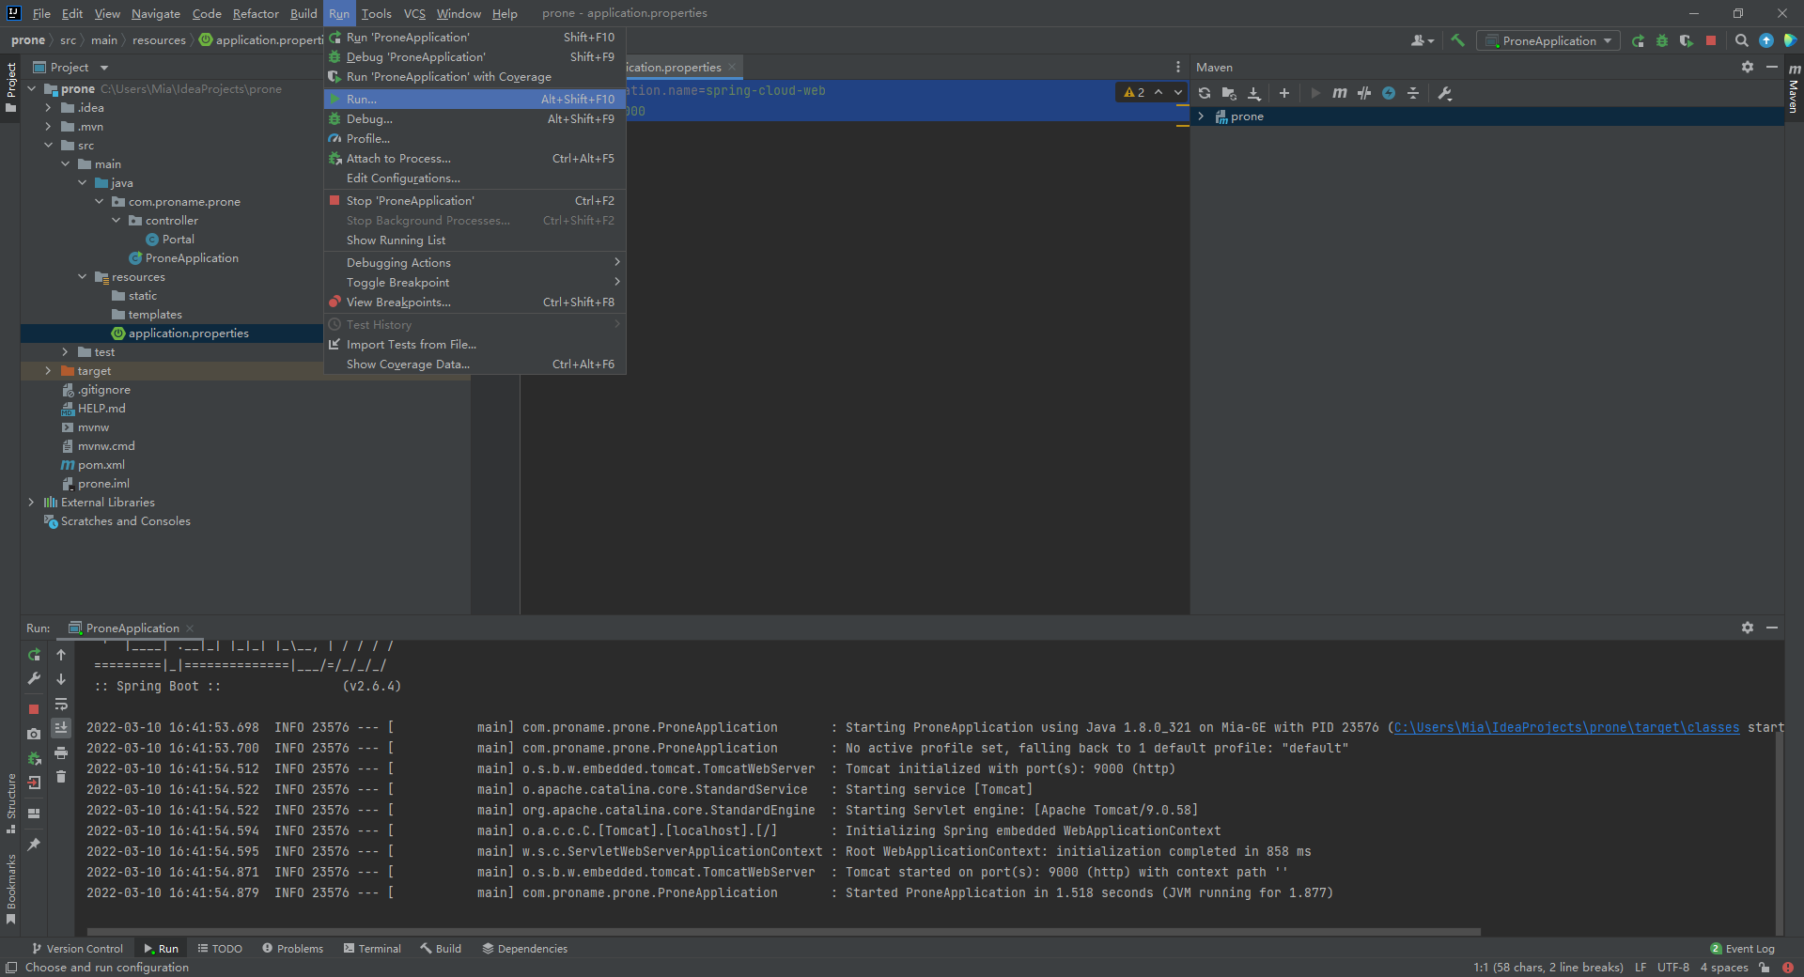Open Search Everywhere magnifier icon
Screen dimensions: 1804x977
click(x=1741, y=40)
